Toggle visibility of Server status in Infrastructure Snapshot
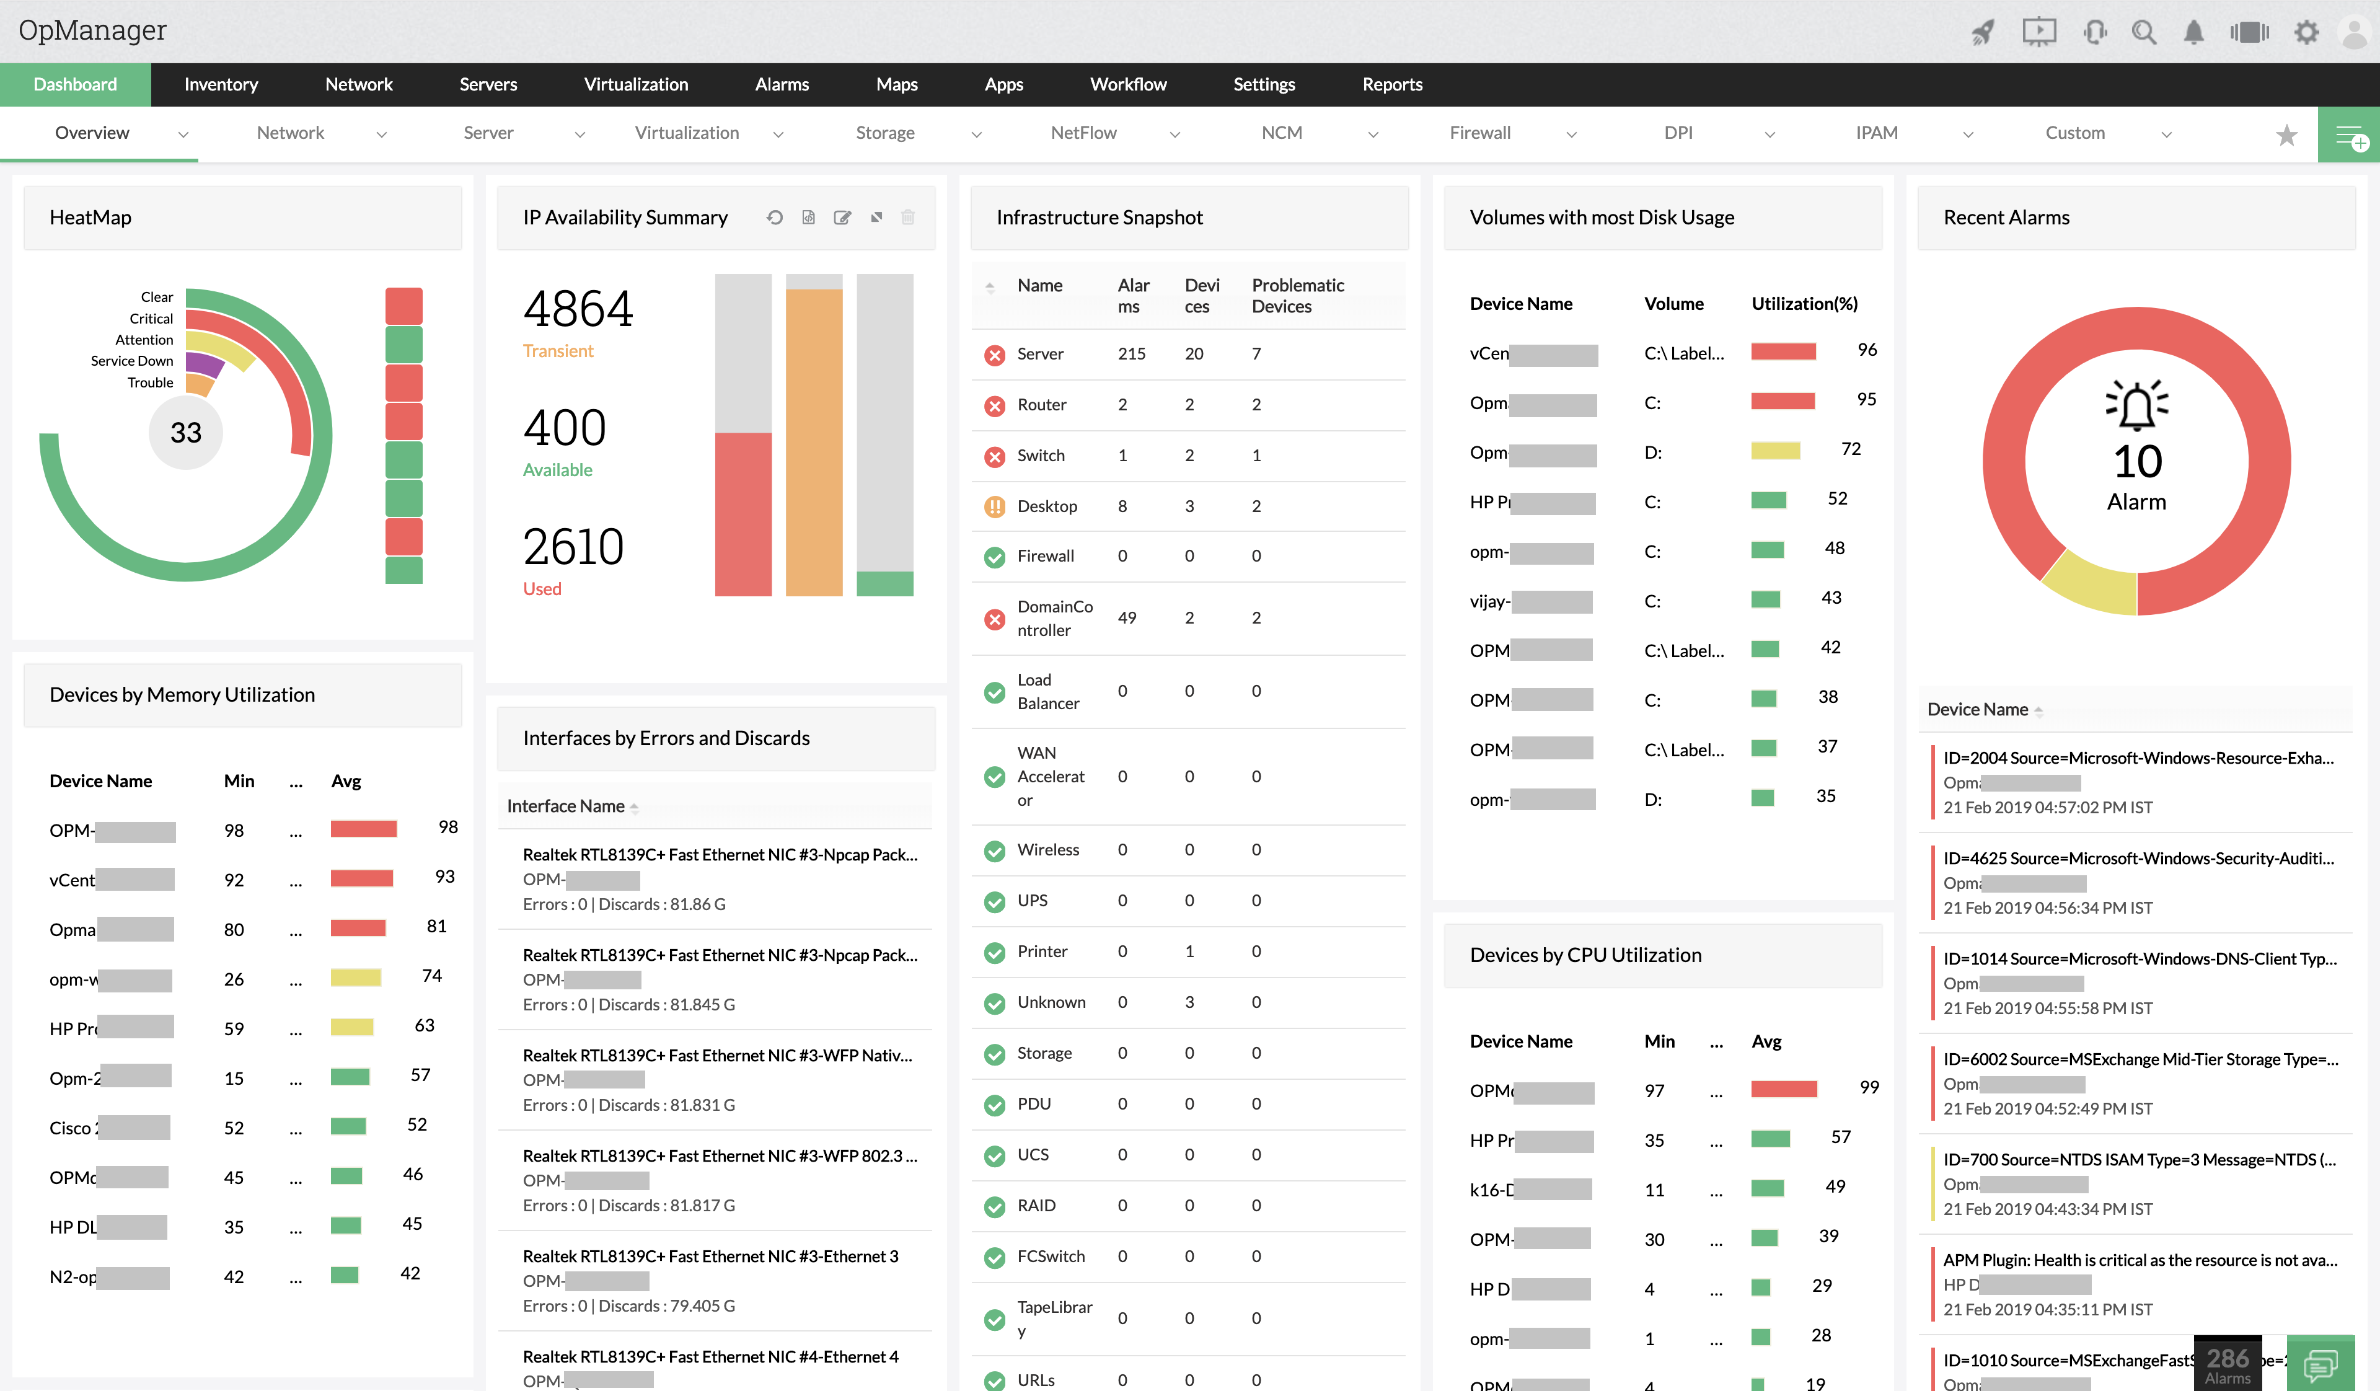2380x1391 pixels. [x=992, y=353]
